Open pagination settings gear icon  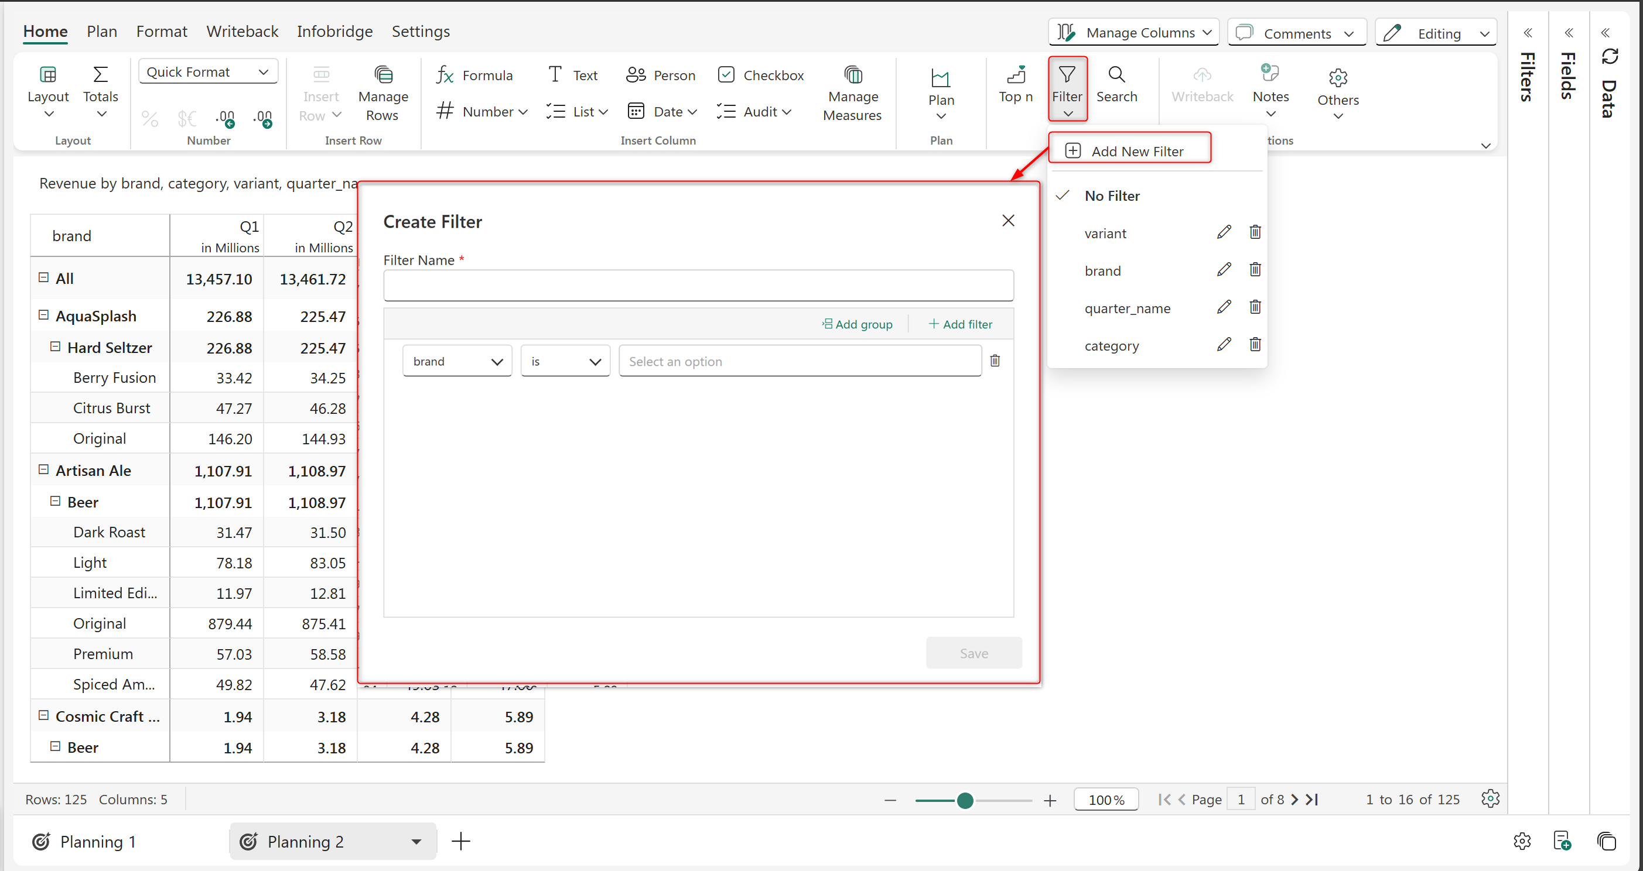[1490, 798]
